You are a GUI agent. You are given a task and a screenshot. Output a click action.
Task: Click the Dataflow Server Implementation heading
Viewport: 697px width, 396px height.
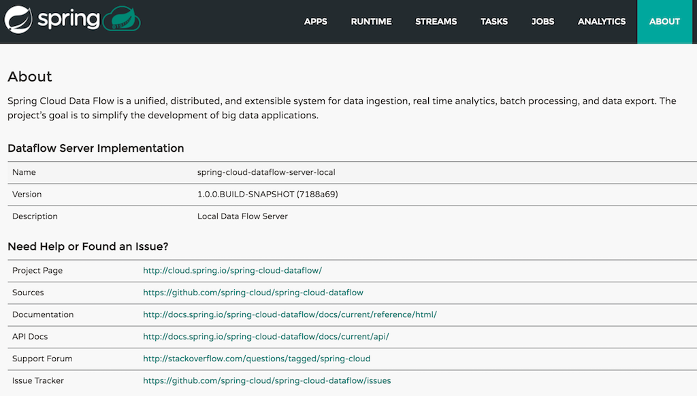96,148
